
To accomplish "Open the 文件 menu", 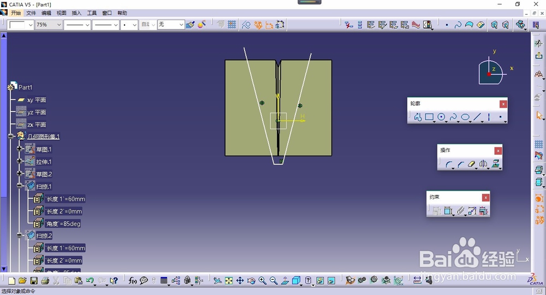I will 31,13.
